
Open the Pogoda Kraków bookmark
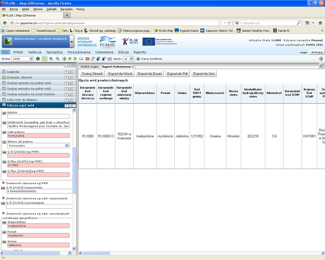tap(187, 30)
